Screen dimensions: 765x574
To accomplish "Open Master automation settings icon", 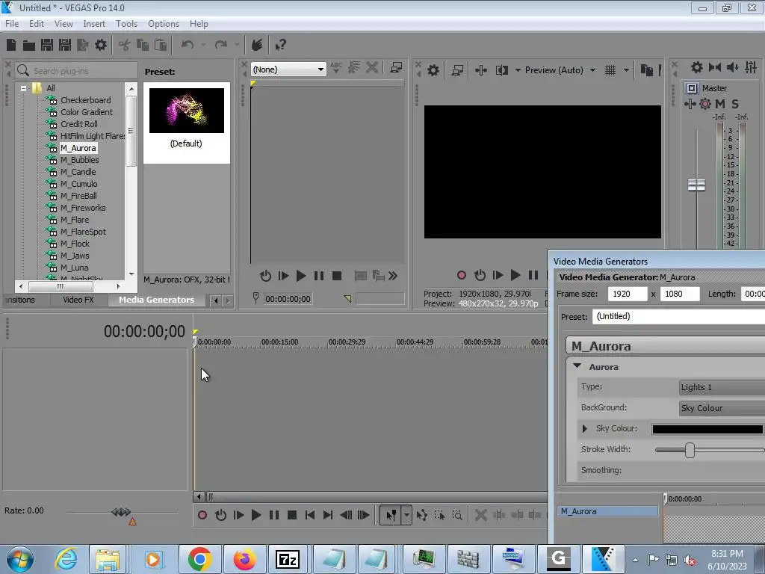I will click(705, 103).
